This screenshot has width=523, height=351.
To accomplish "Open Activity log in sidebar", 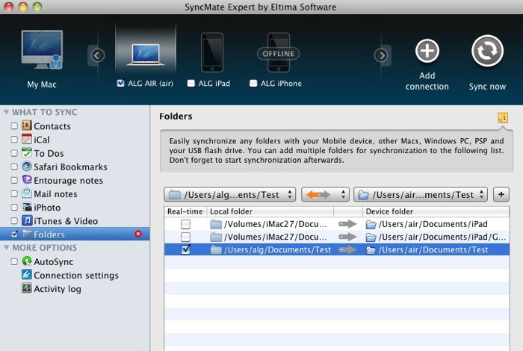I will coord(58,289).
